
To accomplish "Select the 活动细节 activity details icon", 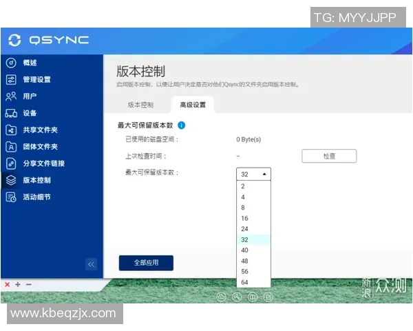I will pos(11,197).
